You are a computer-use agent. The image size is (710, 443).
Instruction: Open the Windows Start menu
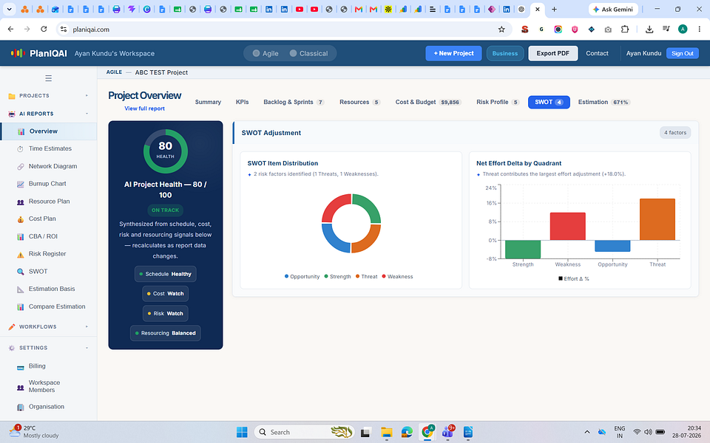pyautogui.click(x=242, y=432)
